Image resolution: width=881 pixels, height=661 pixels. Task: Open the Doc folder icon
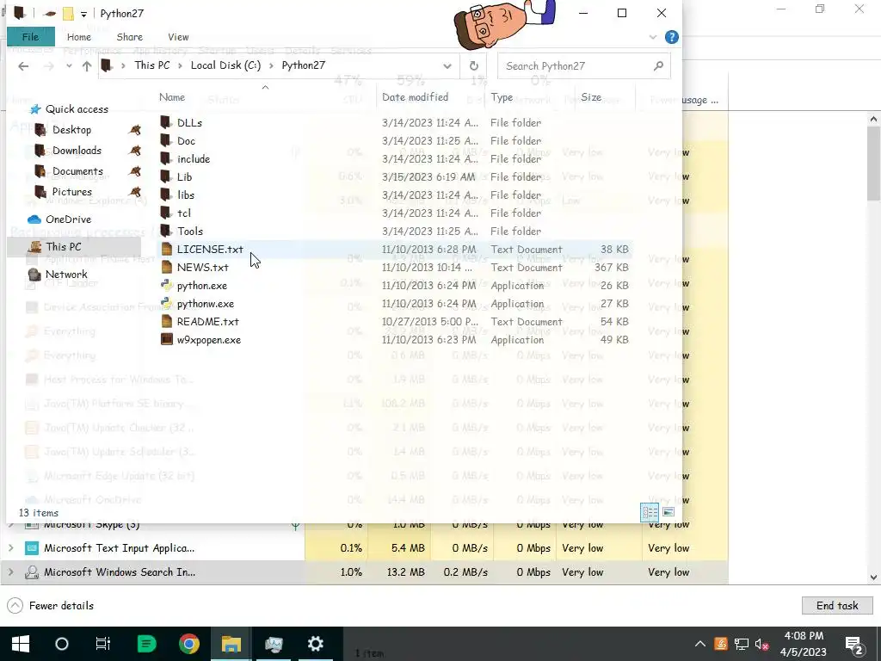point(165,140)
